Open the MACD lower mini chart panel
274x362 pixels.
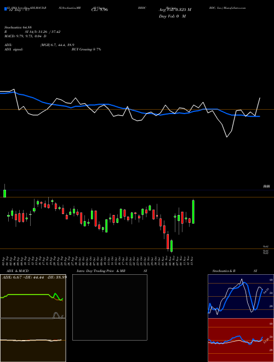point(33,340)
